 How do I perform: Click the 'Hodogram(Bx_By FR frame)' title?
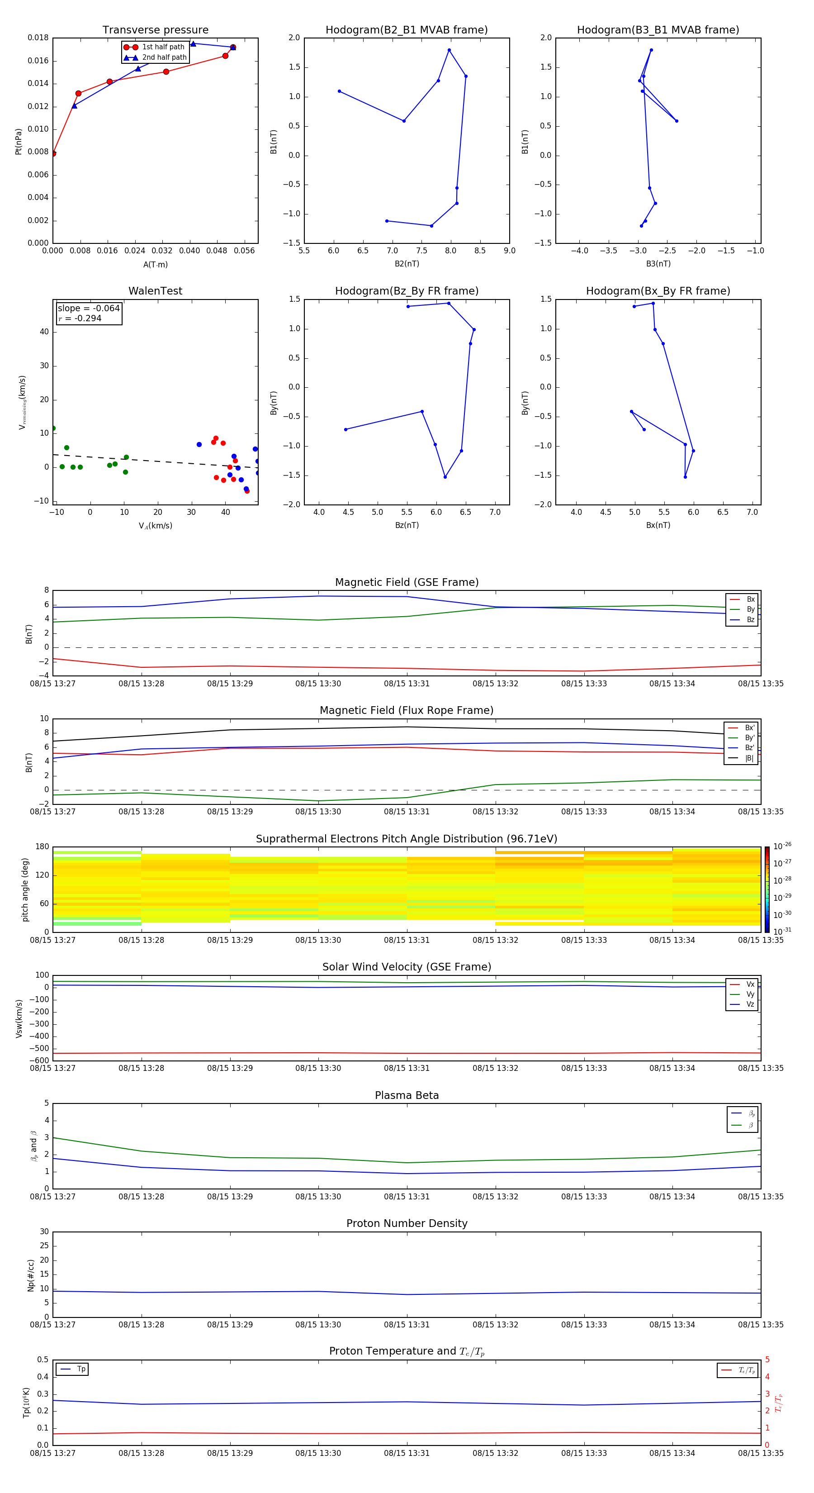(658, 291)
